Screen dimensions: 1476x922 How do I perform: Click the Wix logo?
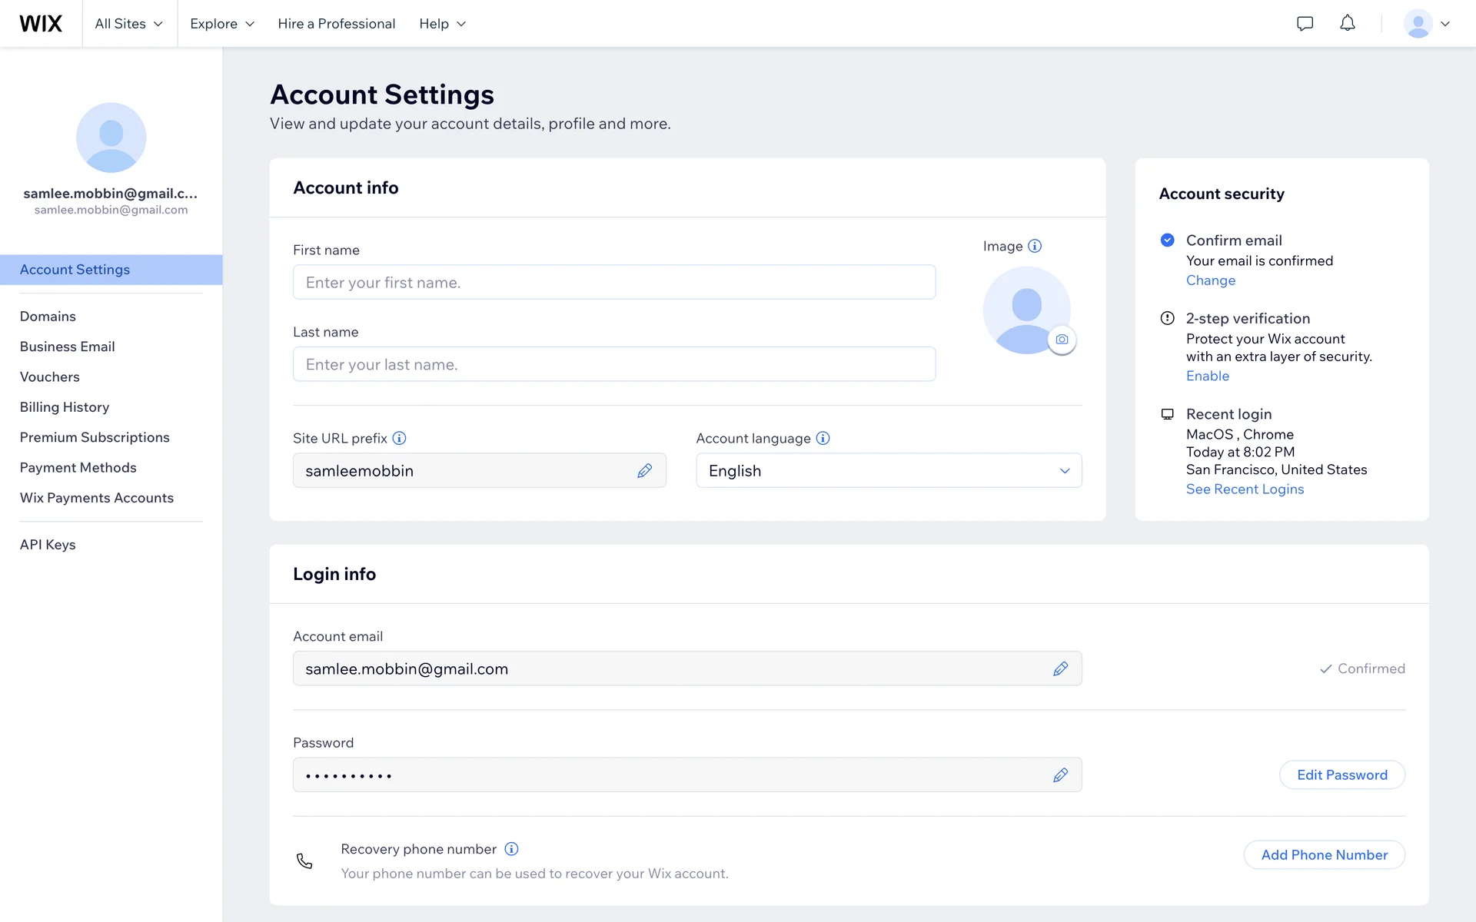(41, 24)
